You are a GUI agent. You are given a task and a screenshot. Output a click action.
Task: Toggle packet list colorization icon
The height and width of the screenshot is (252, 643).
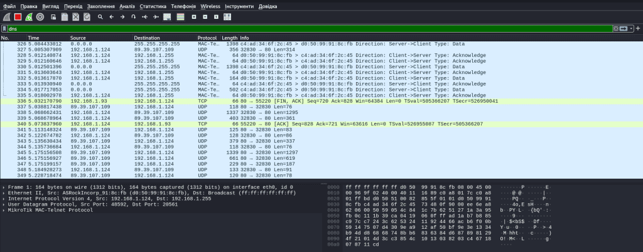[x=180, y=17]
